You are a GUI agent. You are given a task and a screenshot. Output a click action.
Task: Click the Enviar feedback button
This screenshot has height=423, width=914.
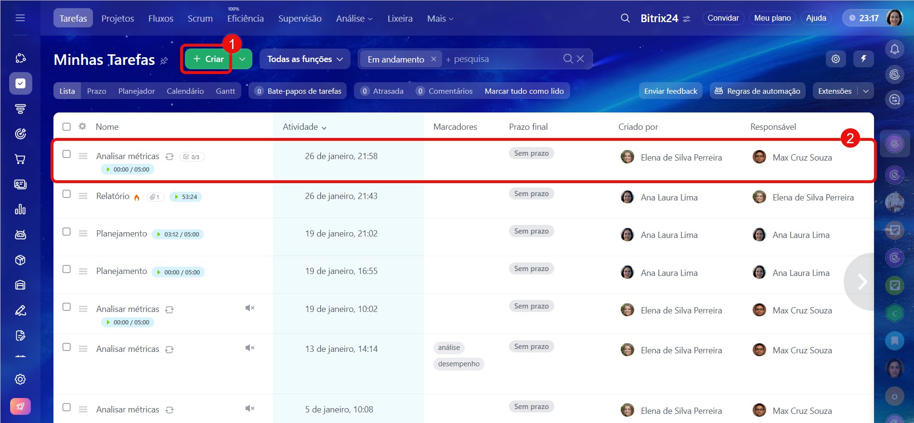click(x=670, y=91)
